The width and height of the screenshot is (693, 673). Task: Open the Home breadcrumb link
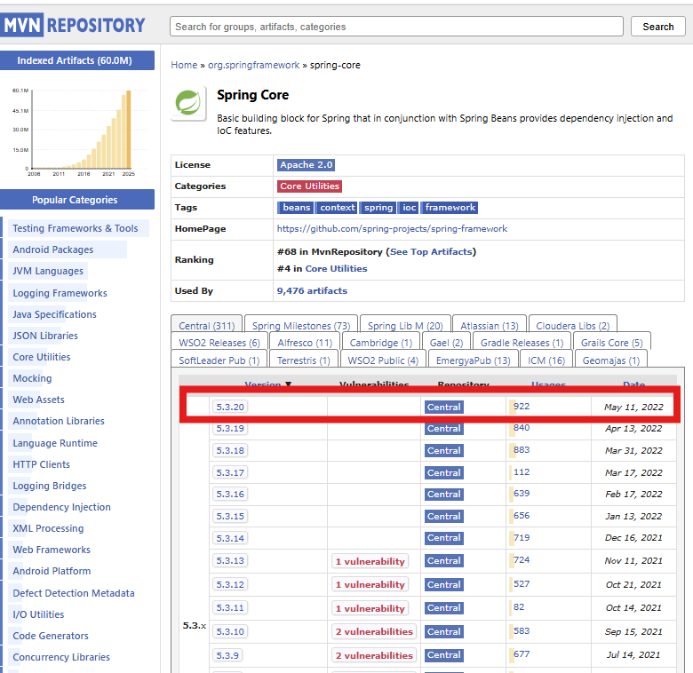(184, 65)
